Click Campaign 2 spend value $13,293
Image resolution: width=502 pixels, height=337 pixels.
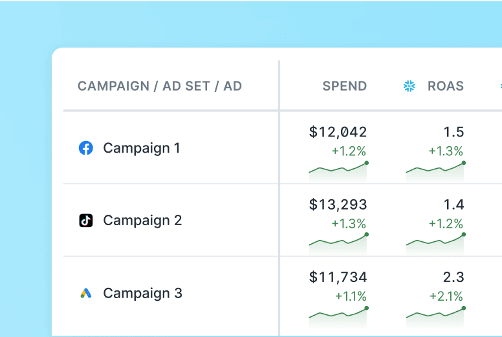pos(338,204)
